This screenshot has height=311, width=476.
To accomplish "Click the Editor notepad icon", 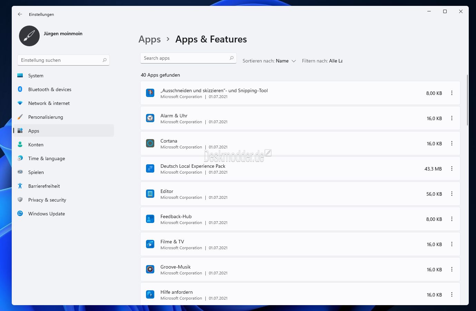I will click(150, 194).
